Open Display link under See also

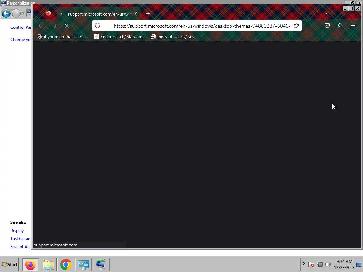click(17, 231)
